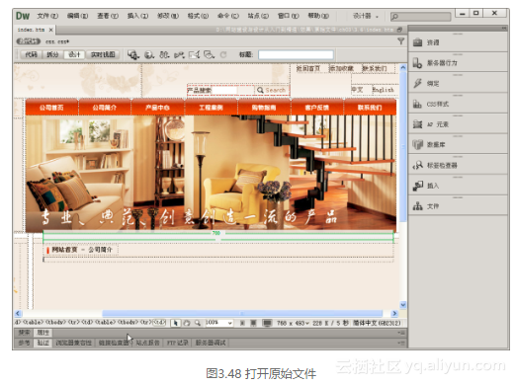Click the preview in browser globe icon

tap(149, 54)
